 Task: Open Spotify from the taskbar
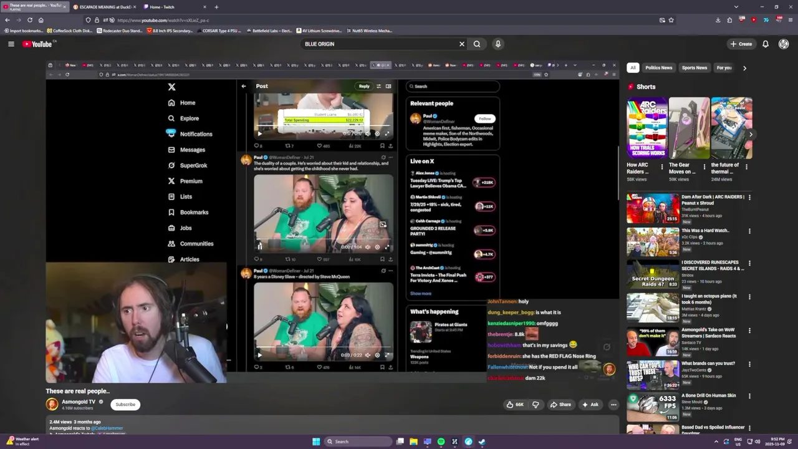click(441, 442)
